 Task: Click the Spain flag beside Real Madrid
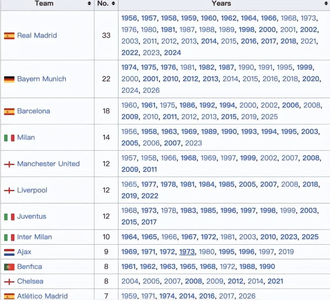(x=9, y=36)
